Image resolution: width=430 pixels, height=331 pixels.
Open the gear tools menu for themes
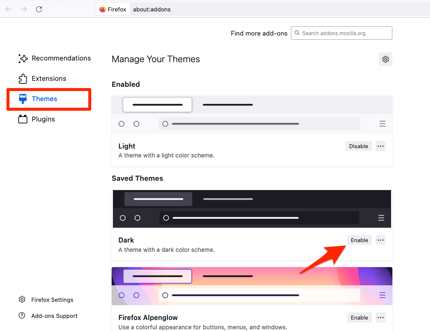coord(385,59)
